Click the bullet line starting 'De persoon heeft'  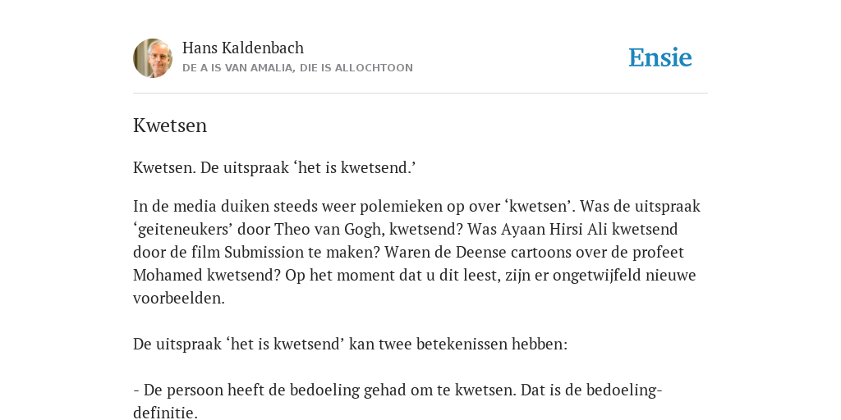pyautogui.click(x=398, y=390)
